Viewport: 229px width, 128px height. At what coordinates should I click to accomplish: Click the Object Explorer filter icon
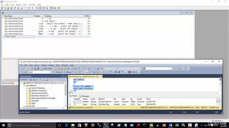[40, 80]
